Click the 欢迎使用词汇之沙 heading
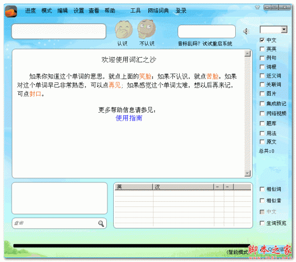Screen dimensions: 296x262 129,60
